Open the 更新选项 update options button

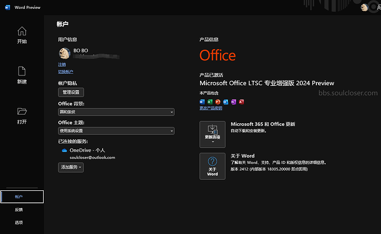coord(212,134)
